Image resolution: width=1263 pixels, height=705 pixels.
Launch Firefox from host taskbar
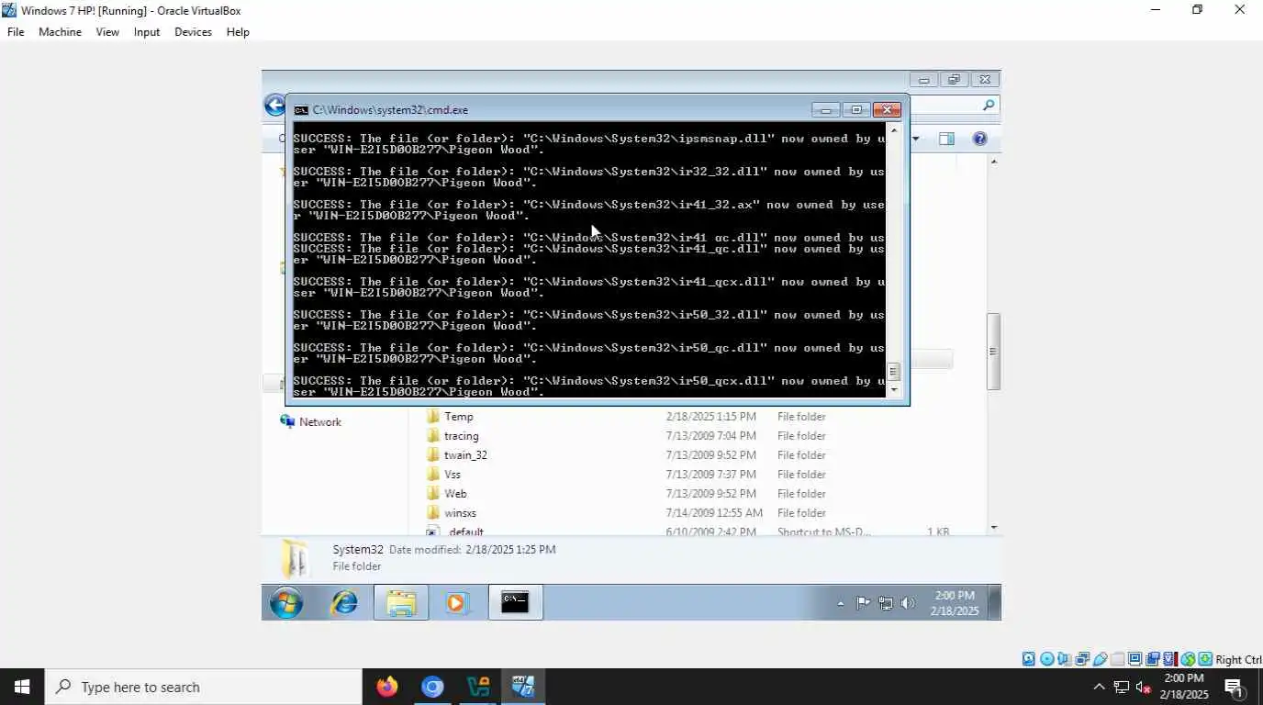pyautogui.click(x=387, y=687)
